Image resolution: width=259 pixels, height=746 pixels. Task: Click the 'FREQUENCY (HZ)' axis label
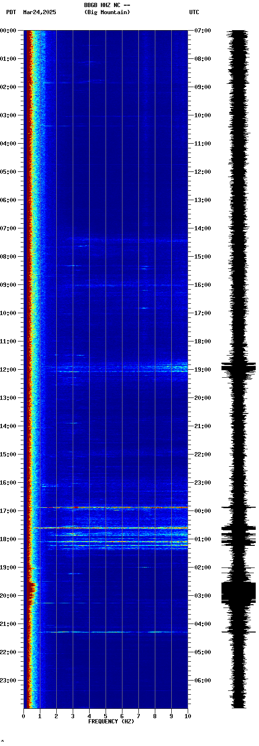pos(111,722)
